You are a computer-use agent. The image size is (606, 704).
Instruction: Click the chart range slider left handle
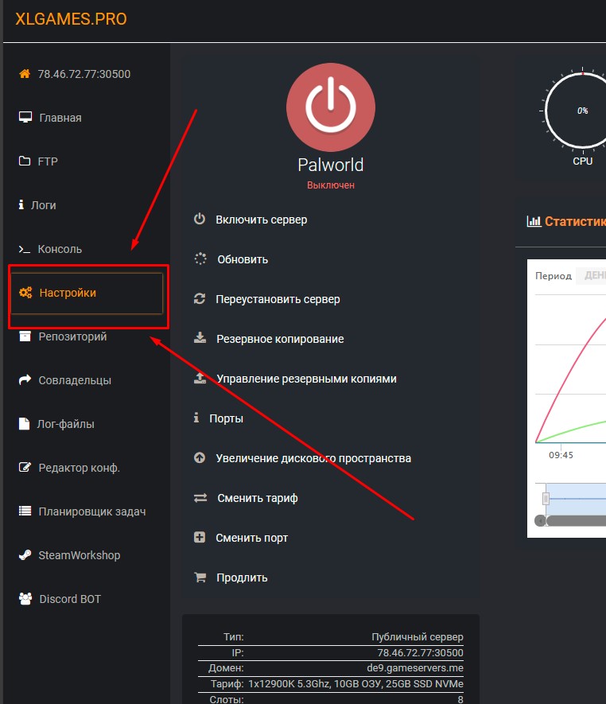coord(546,499)
